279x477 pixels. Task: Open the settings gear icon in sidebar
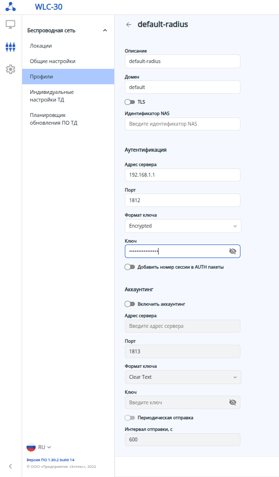point(11,69)
